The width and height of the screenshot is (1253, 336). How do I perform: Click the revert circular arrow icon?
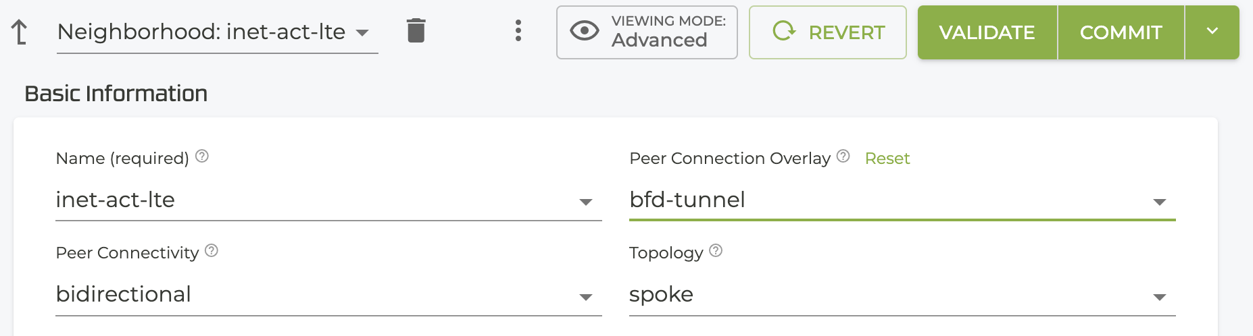784,31
